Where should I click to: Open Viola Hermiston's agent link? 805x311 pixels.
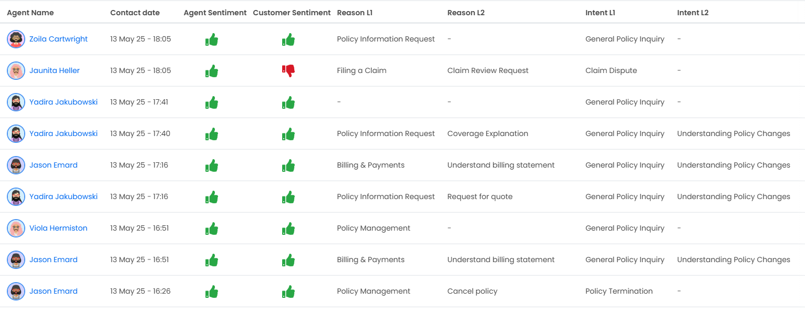[x=58, y=228]
